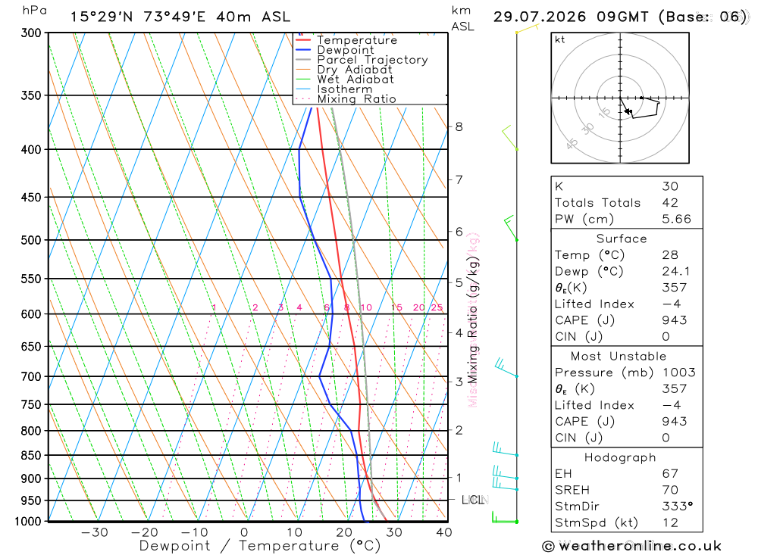Viewport: 758px width, 555px height.
Task: Click the hodograph plot
Action: coord(620,98)
